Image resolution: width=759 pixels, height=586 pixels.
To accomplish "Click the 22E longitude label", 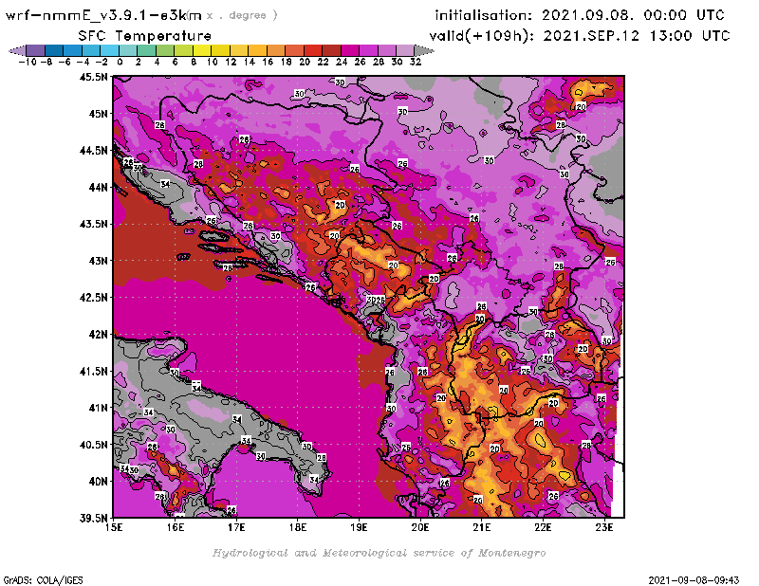I will coord(543,527).
